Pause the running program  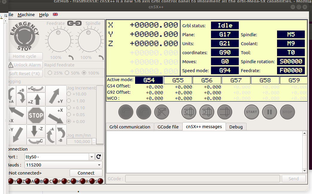[x=269, y=112]
